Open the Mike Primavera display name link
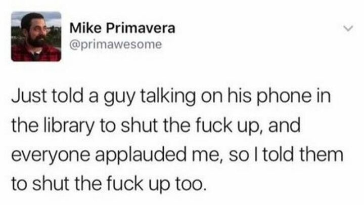 pos(122,28)
